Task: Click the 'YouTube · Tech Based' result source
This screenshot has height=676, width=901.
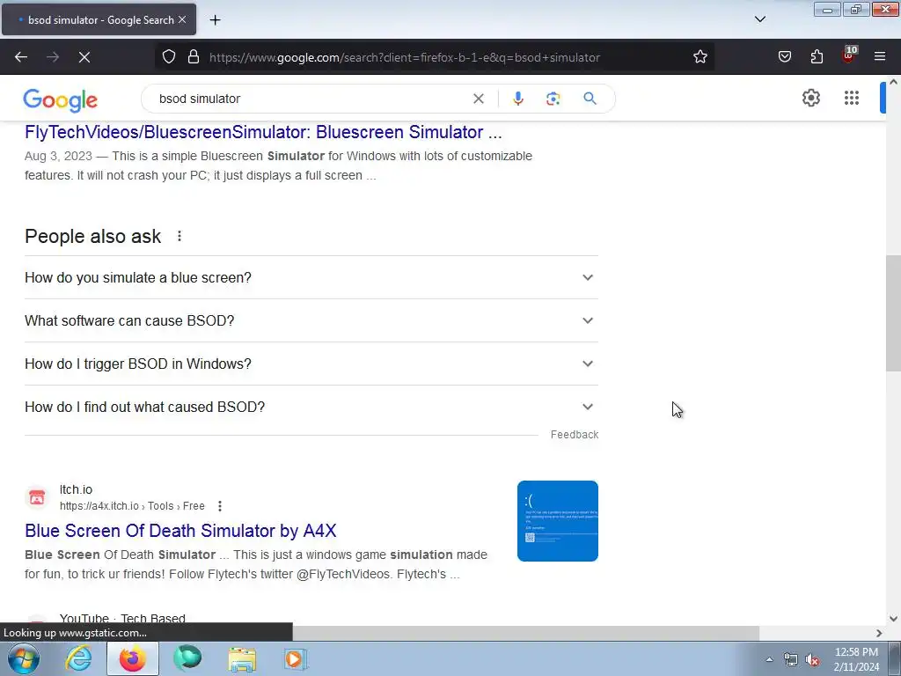Action: (x=122, y=618)
